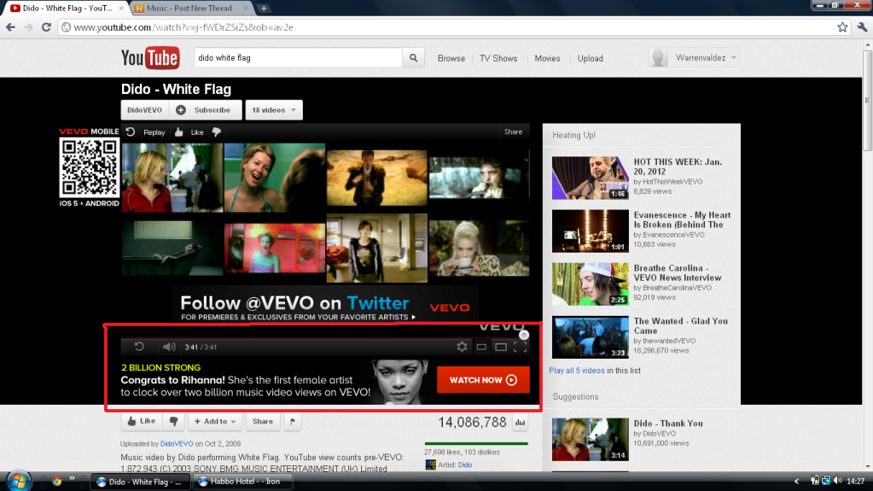Open the Warrenvaldez account menu
873x491 pixels.
point(694,58)
